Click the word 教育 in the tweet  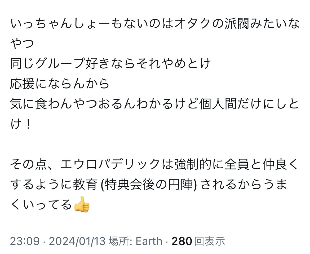tap(87, 185)
